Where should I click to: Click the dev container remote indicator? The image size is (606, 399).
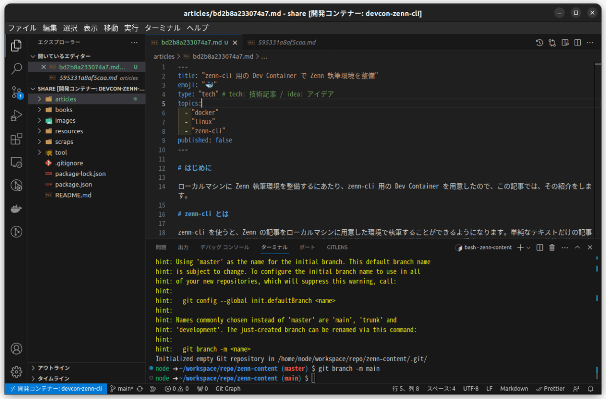tap(56, 389)
